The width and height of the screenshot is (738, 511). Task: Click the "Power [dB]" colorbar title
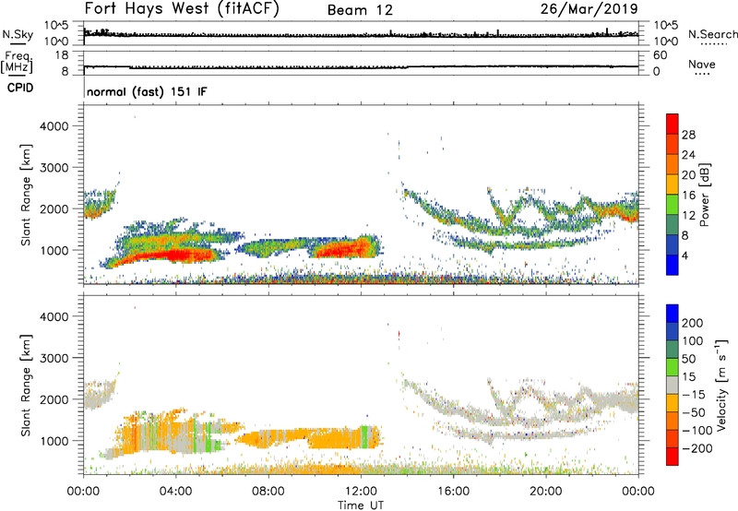coord(704,195)
